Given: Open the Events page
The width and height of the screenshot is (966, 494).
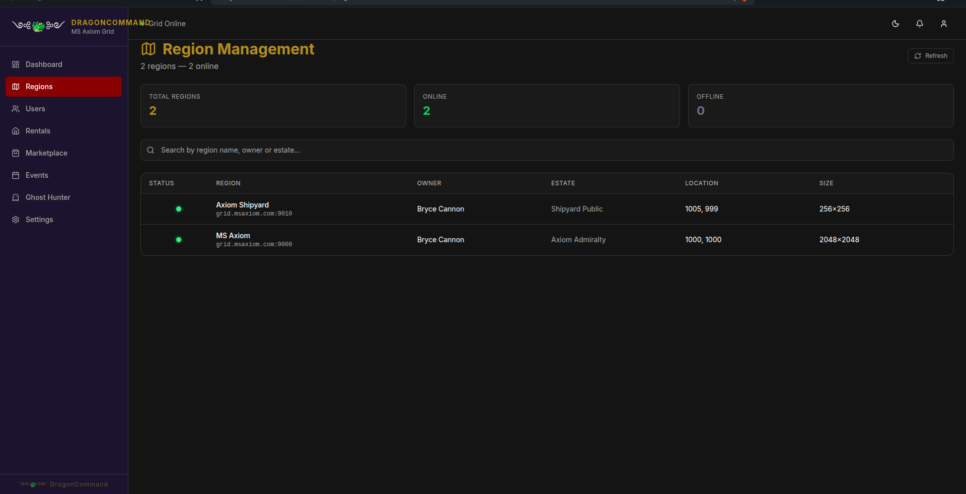Looking at the screenshot, I should (63, 175).
